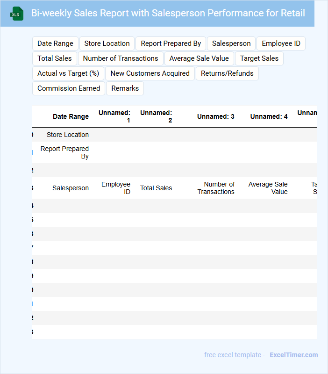Click the report title heading text

pos(168,13)
